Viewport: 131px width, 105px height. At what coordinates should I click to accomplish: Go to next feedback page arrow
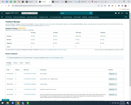[10, 66]
